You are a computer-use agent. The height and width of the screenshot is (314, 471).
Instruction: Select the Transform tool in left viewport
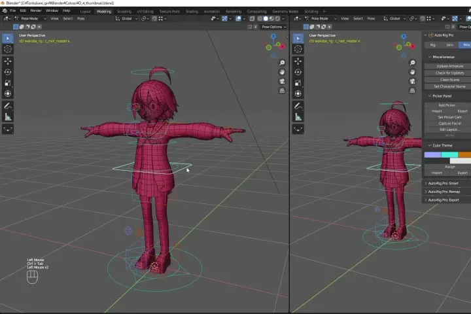point(8,94)
